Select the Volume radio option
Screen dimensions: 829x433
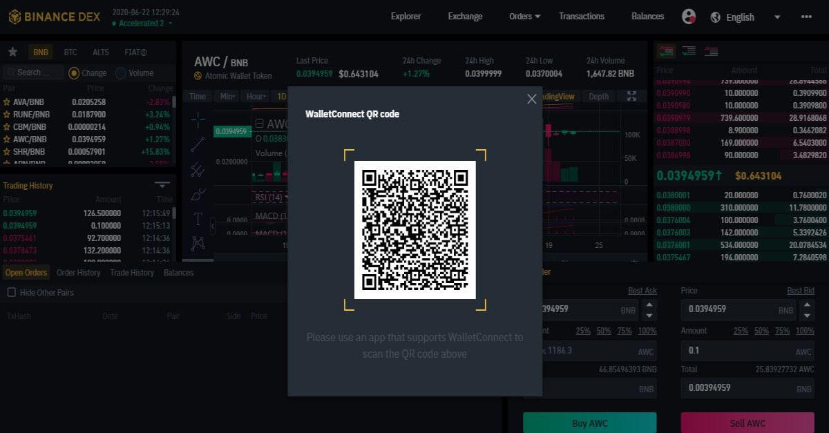121,73
